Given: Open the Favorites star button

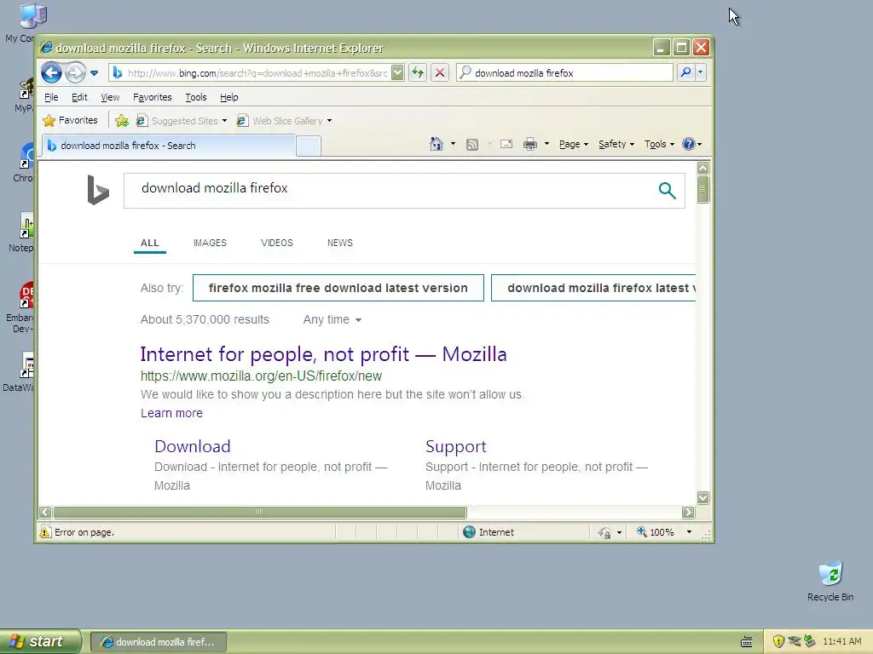Looking at the screenshot, I should (x=70, y=120).
